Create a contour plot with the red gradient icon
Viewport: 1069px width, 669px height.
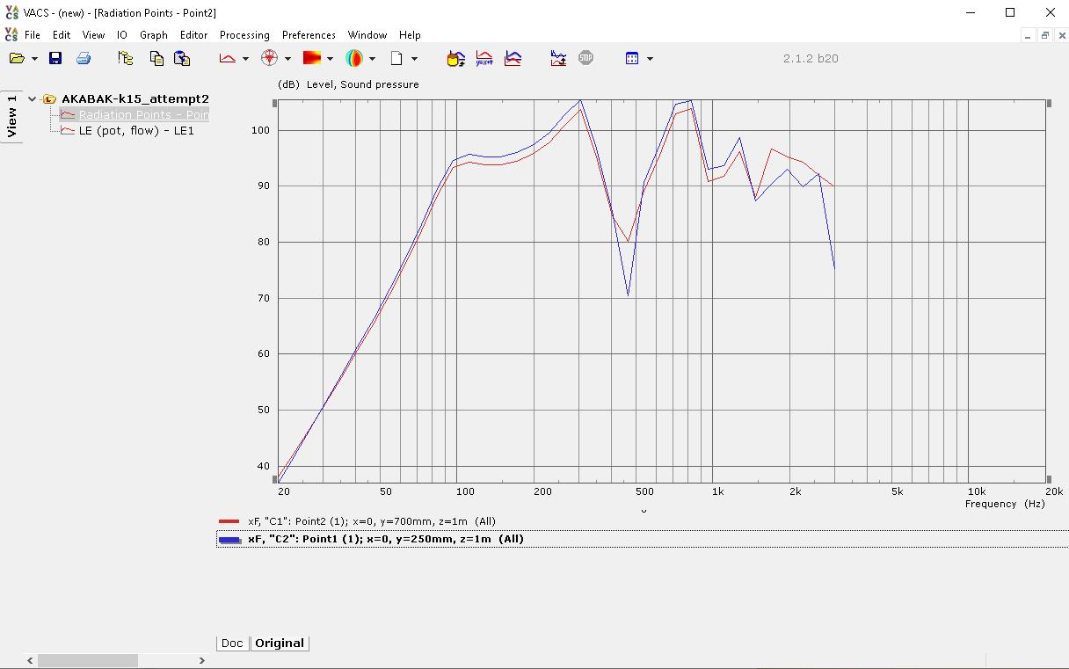click(312, 58)
